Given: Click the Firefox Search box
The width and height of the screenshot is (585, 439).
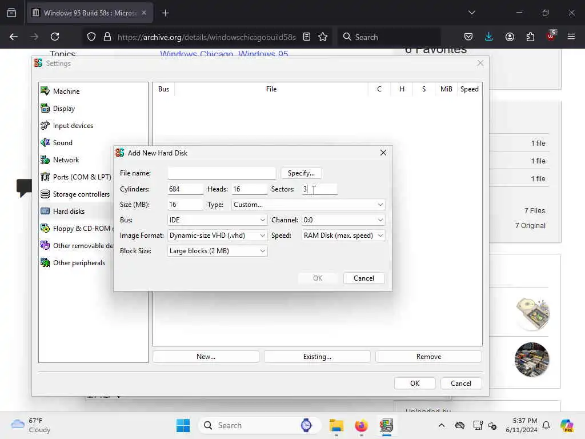Looking at the screenshot, I should click(389, 37).
